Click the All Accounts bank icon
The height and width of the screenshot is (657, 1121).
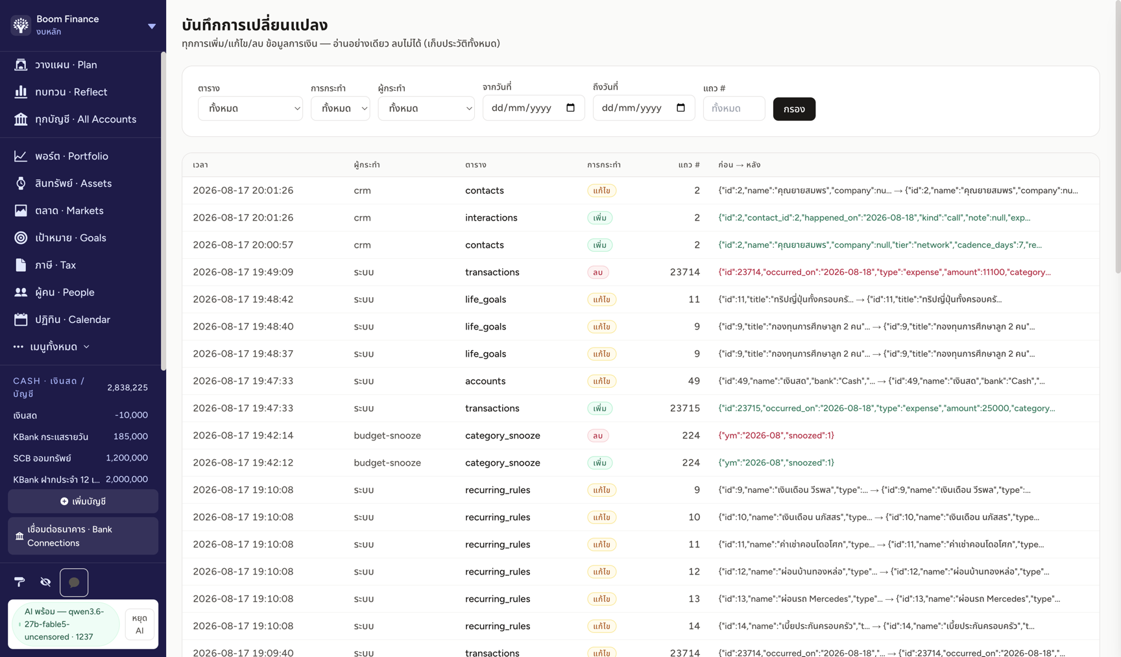coord(21,119)
